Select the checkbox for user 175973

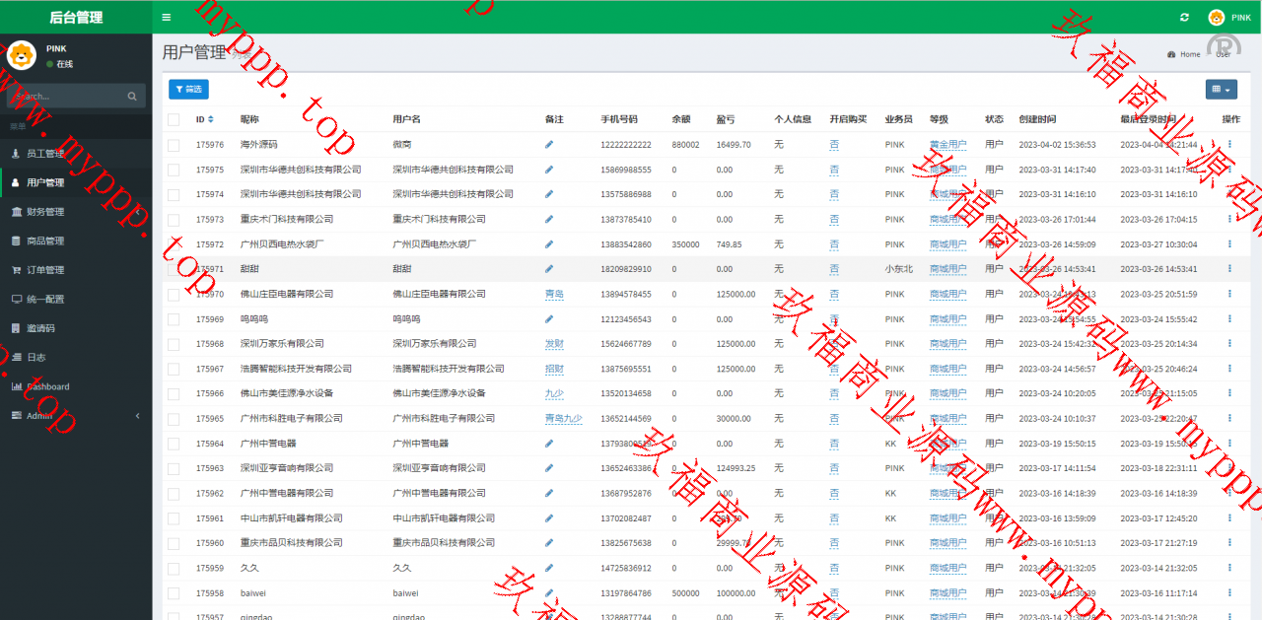pyautogui.click(x=174, y=219)
